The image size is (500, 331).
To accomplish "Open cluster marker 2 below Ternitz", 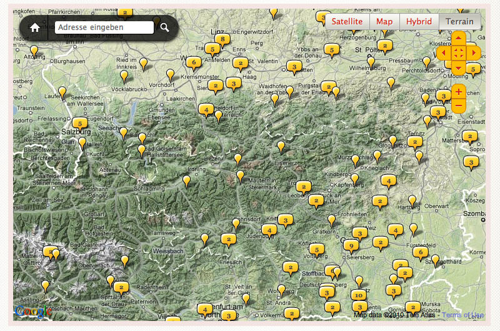I will pyautogui.click(x=415, y=142).
